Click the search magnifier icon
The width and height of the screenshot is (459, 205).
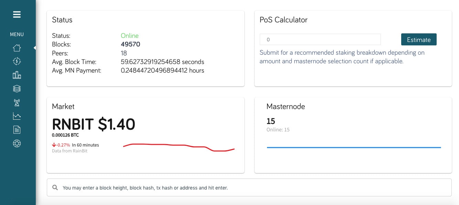(x=55, y=188)
